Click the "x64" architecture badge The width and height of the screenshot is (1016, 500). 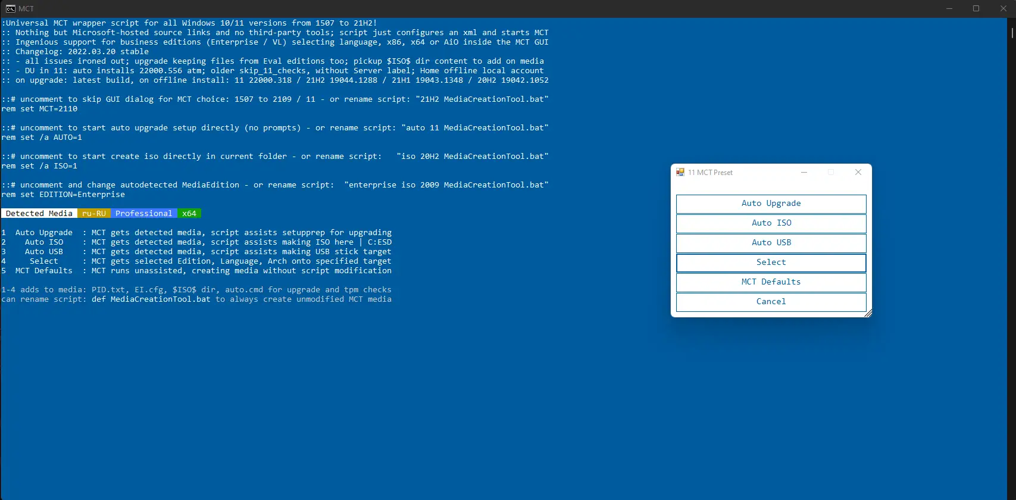[x=189, y=214]
